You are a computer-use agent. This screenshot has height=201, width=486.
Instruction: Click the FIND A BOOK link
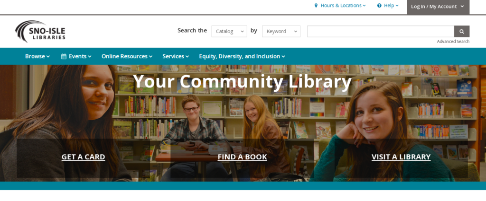pos(243,157)
